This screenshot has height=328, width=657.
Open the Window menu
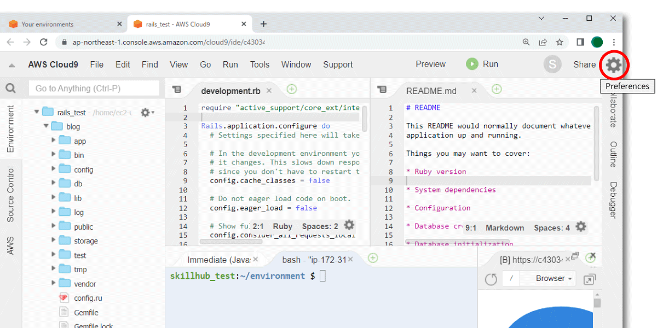tap(296, 65)
